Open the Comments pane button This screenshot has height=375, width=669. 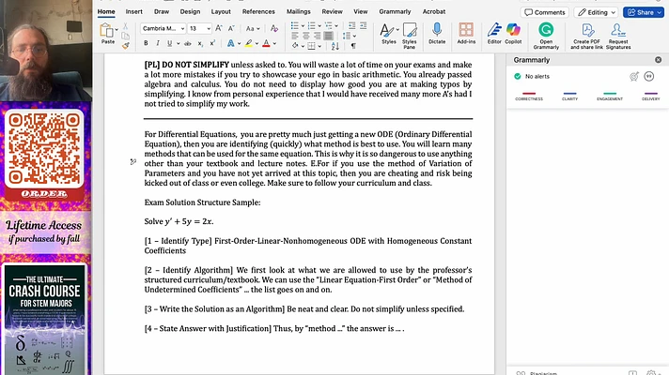[544, 12]
